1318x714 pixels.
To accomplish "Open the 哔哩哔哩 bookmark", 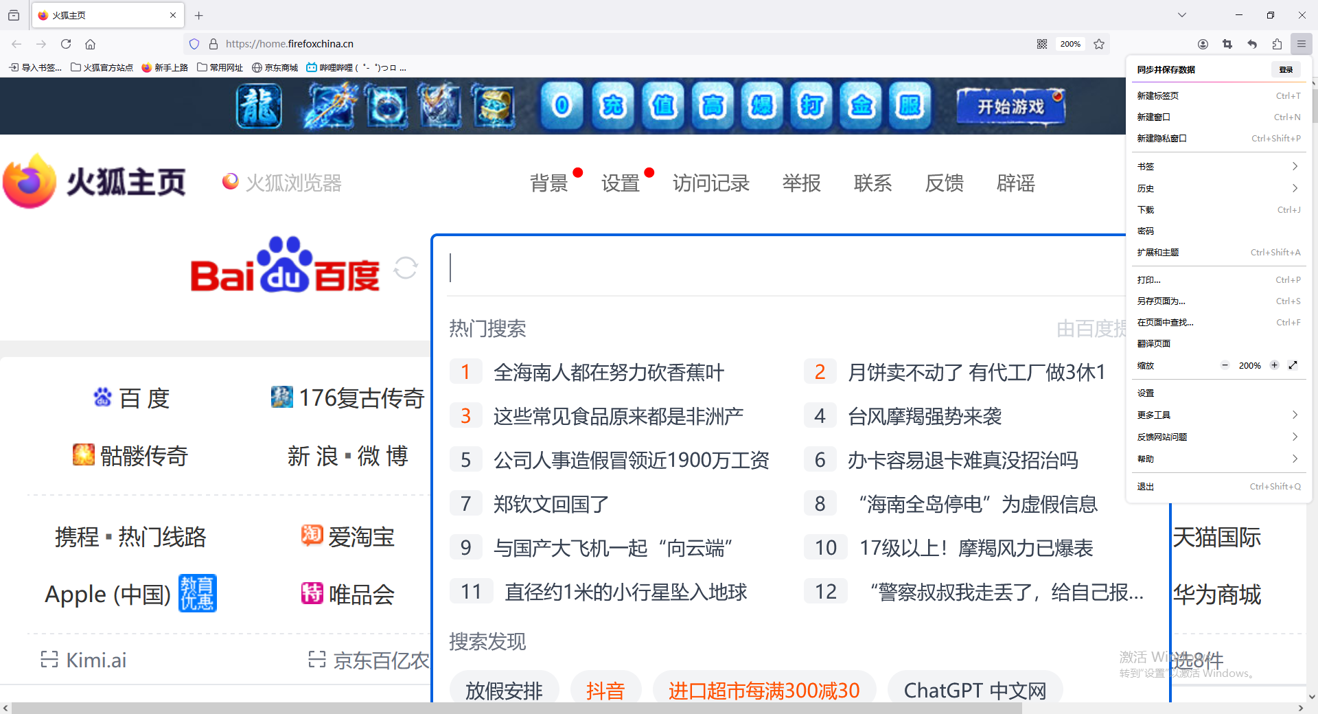I will click(356, 67).
